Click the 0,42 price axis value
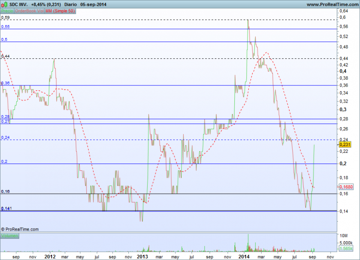360x260 pixels. (344, 65)
